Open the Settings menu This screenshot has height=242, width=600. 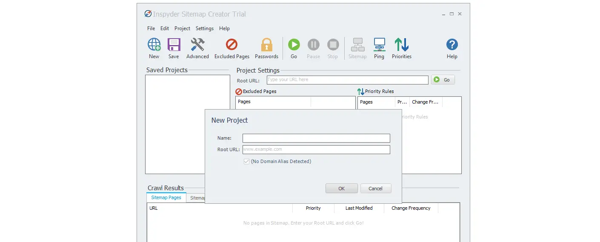(x=205, y=28)
